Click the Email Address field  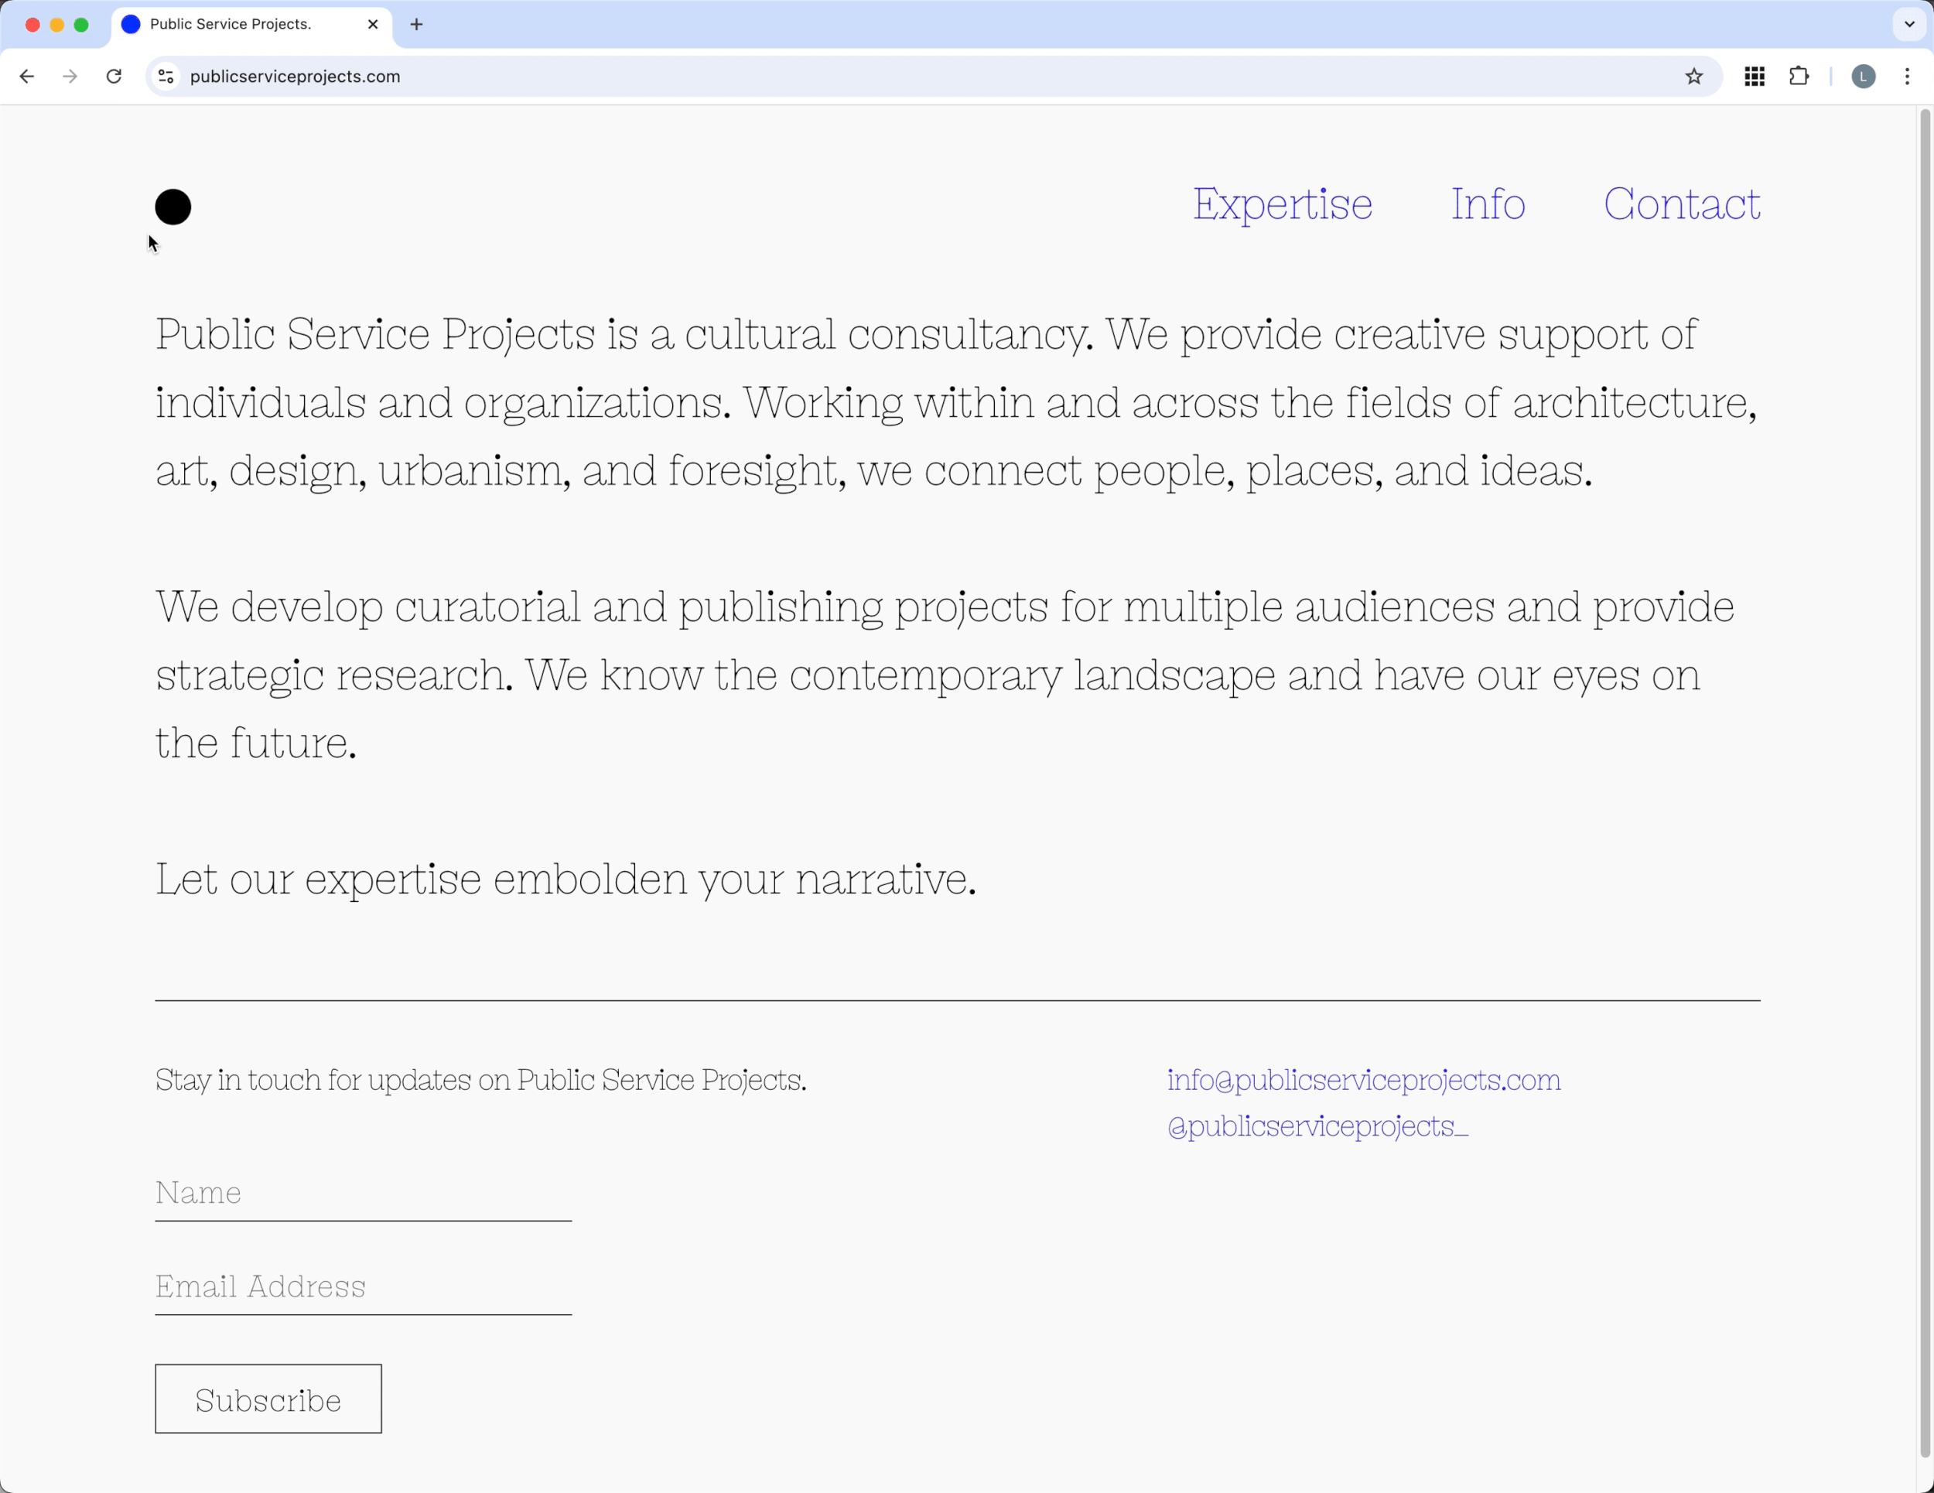363,1286
